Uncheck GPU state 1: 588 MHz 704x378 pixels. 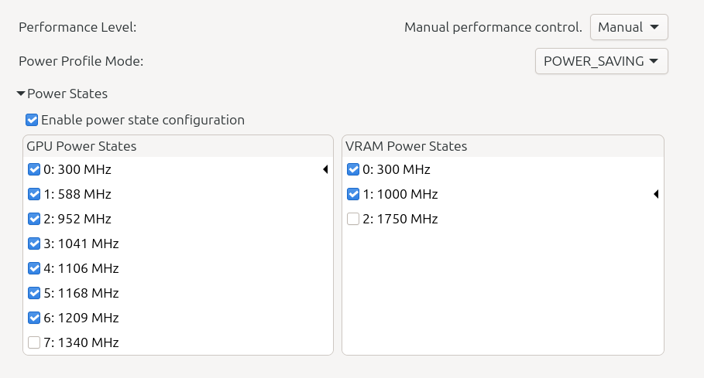[34, 194]
